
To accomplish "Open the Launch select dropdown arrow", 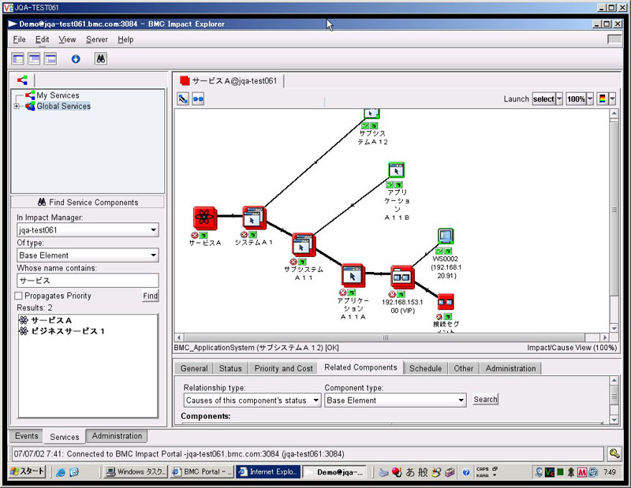I will (559, 99).
